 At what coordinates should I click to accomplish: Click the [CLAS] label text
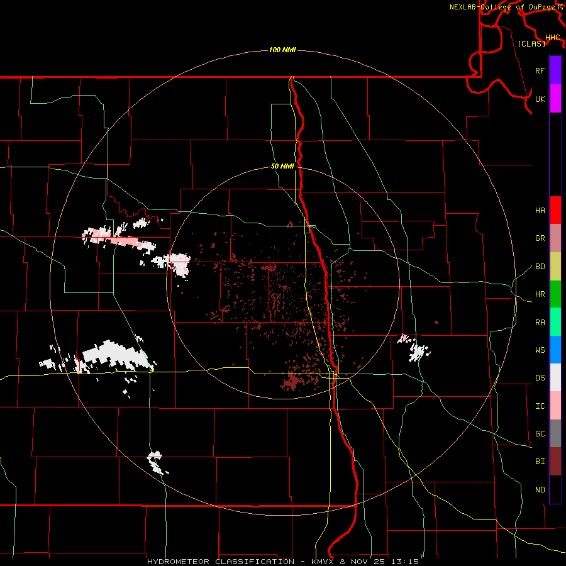(x=531, y=43)
